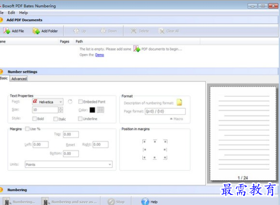280x205 pixels.
Task: Click the page preview thumbnail
Action: click(243, 133)
